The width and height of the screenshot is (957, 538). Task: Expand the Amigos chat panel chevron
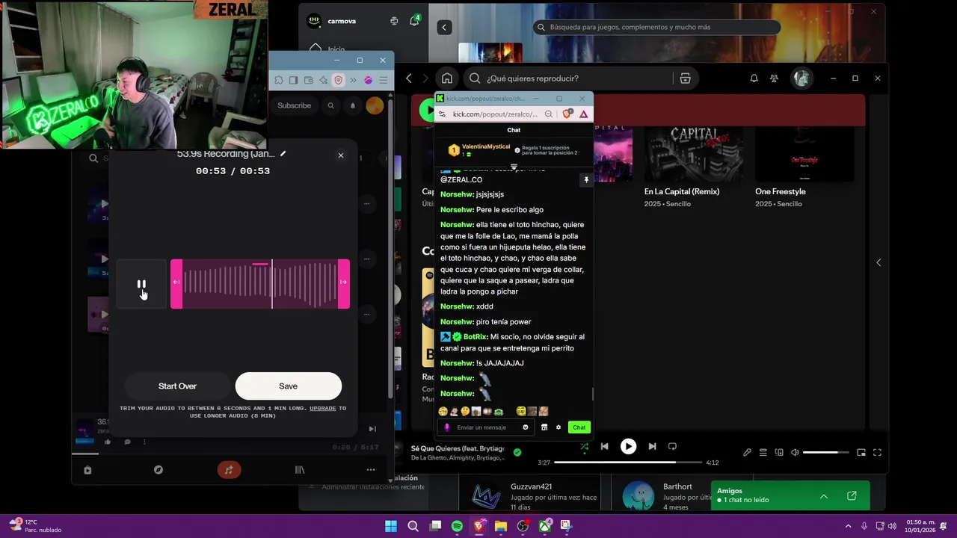point(824,496)
